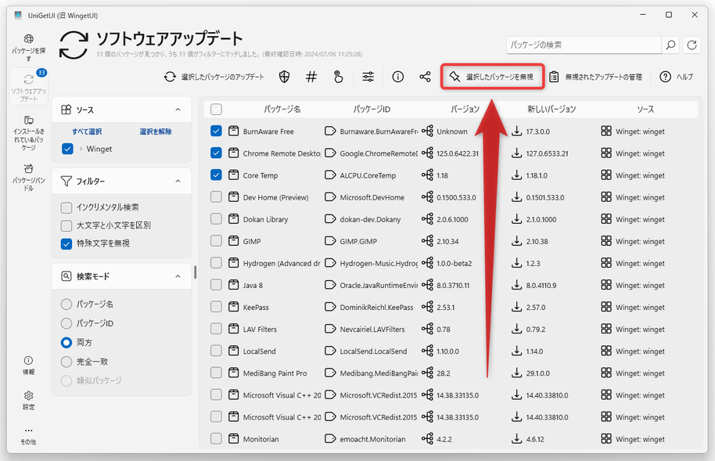Click download icon in Monitorian row
715x461 pixels.
pyautogui.click(x=516, y=438)
